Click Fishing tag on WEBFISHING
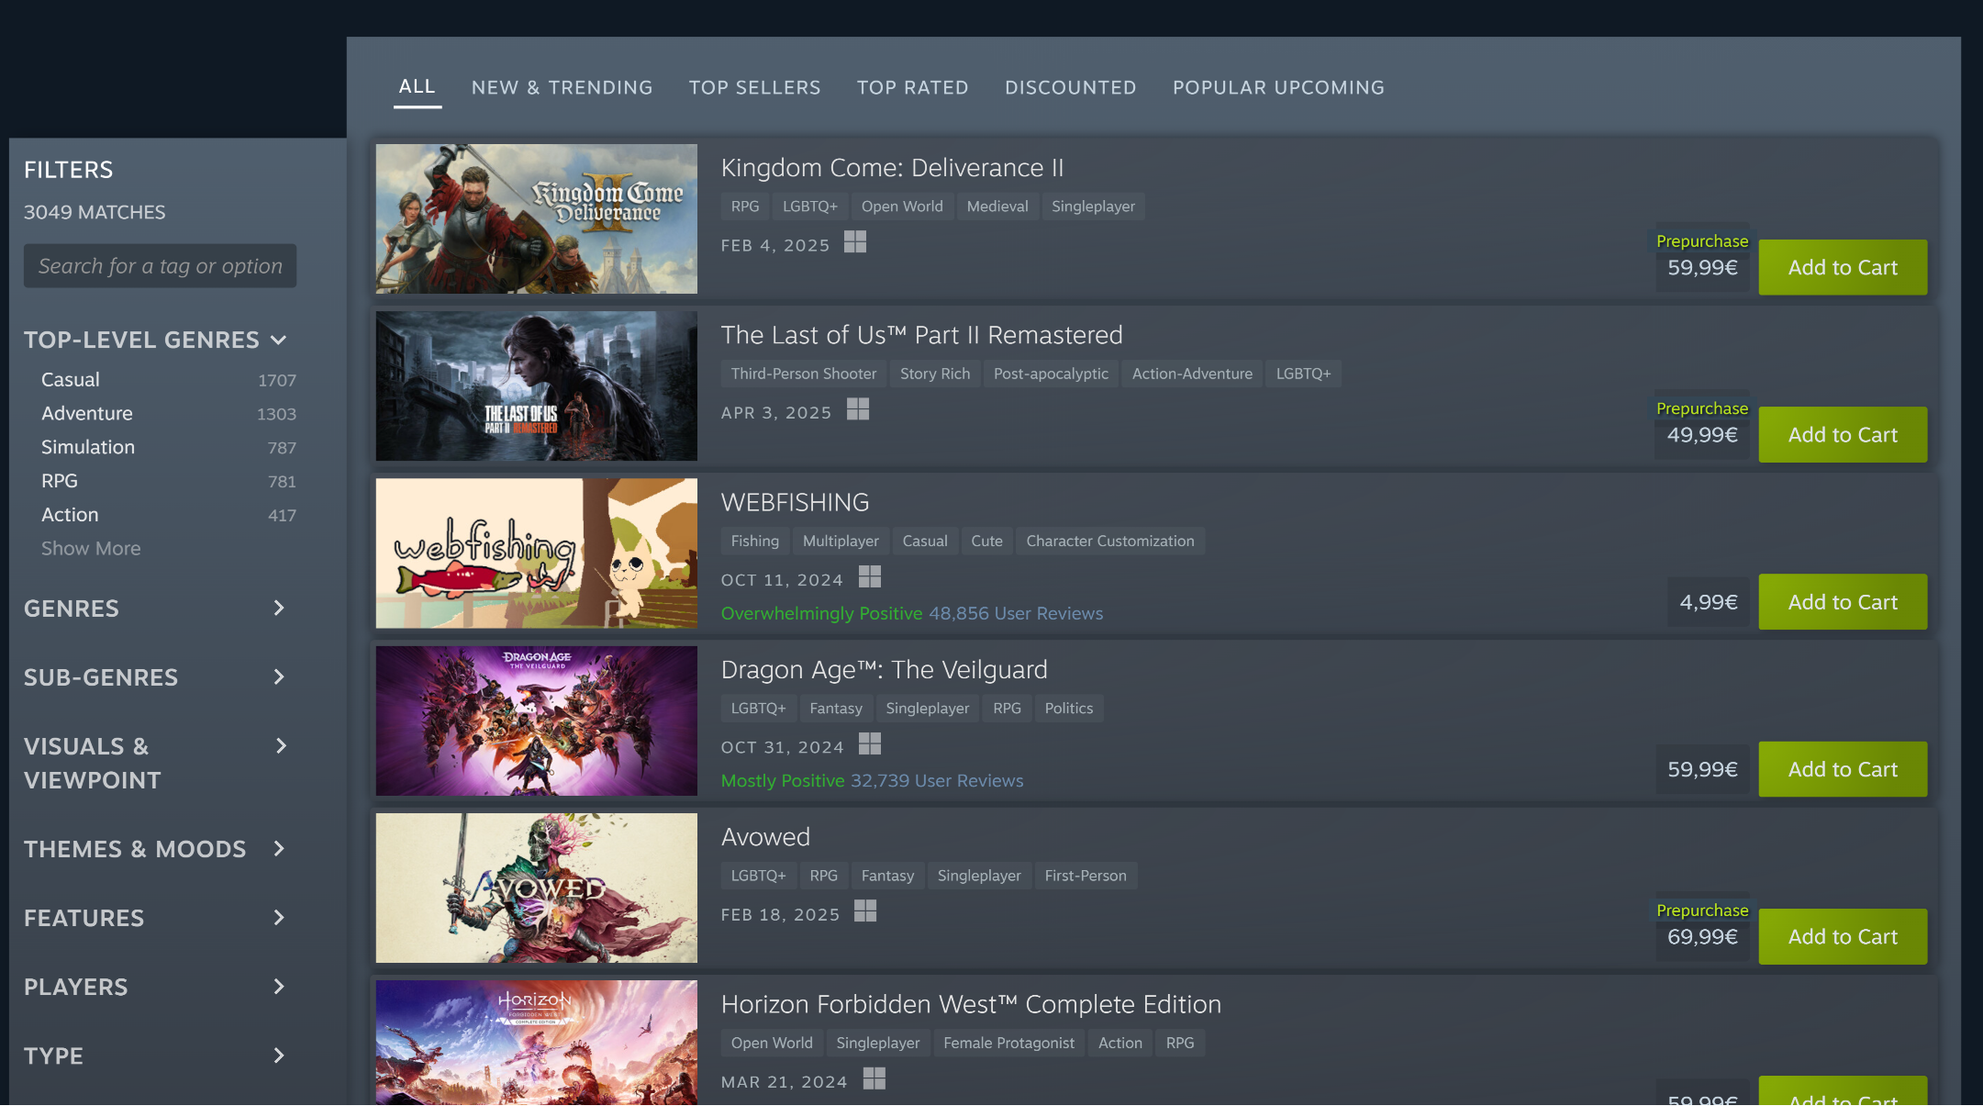Screen dimensions: 1983x1106 (x=754, y=542)
